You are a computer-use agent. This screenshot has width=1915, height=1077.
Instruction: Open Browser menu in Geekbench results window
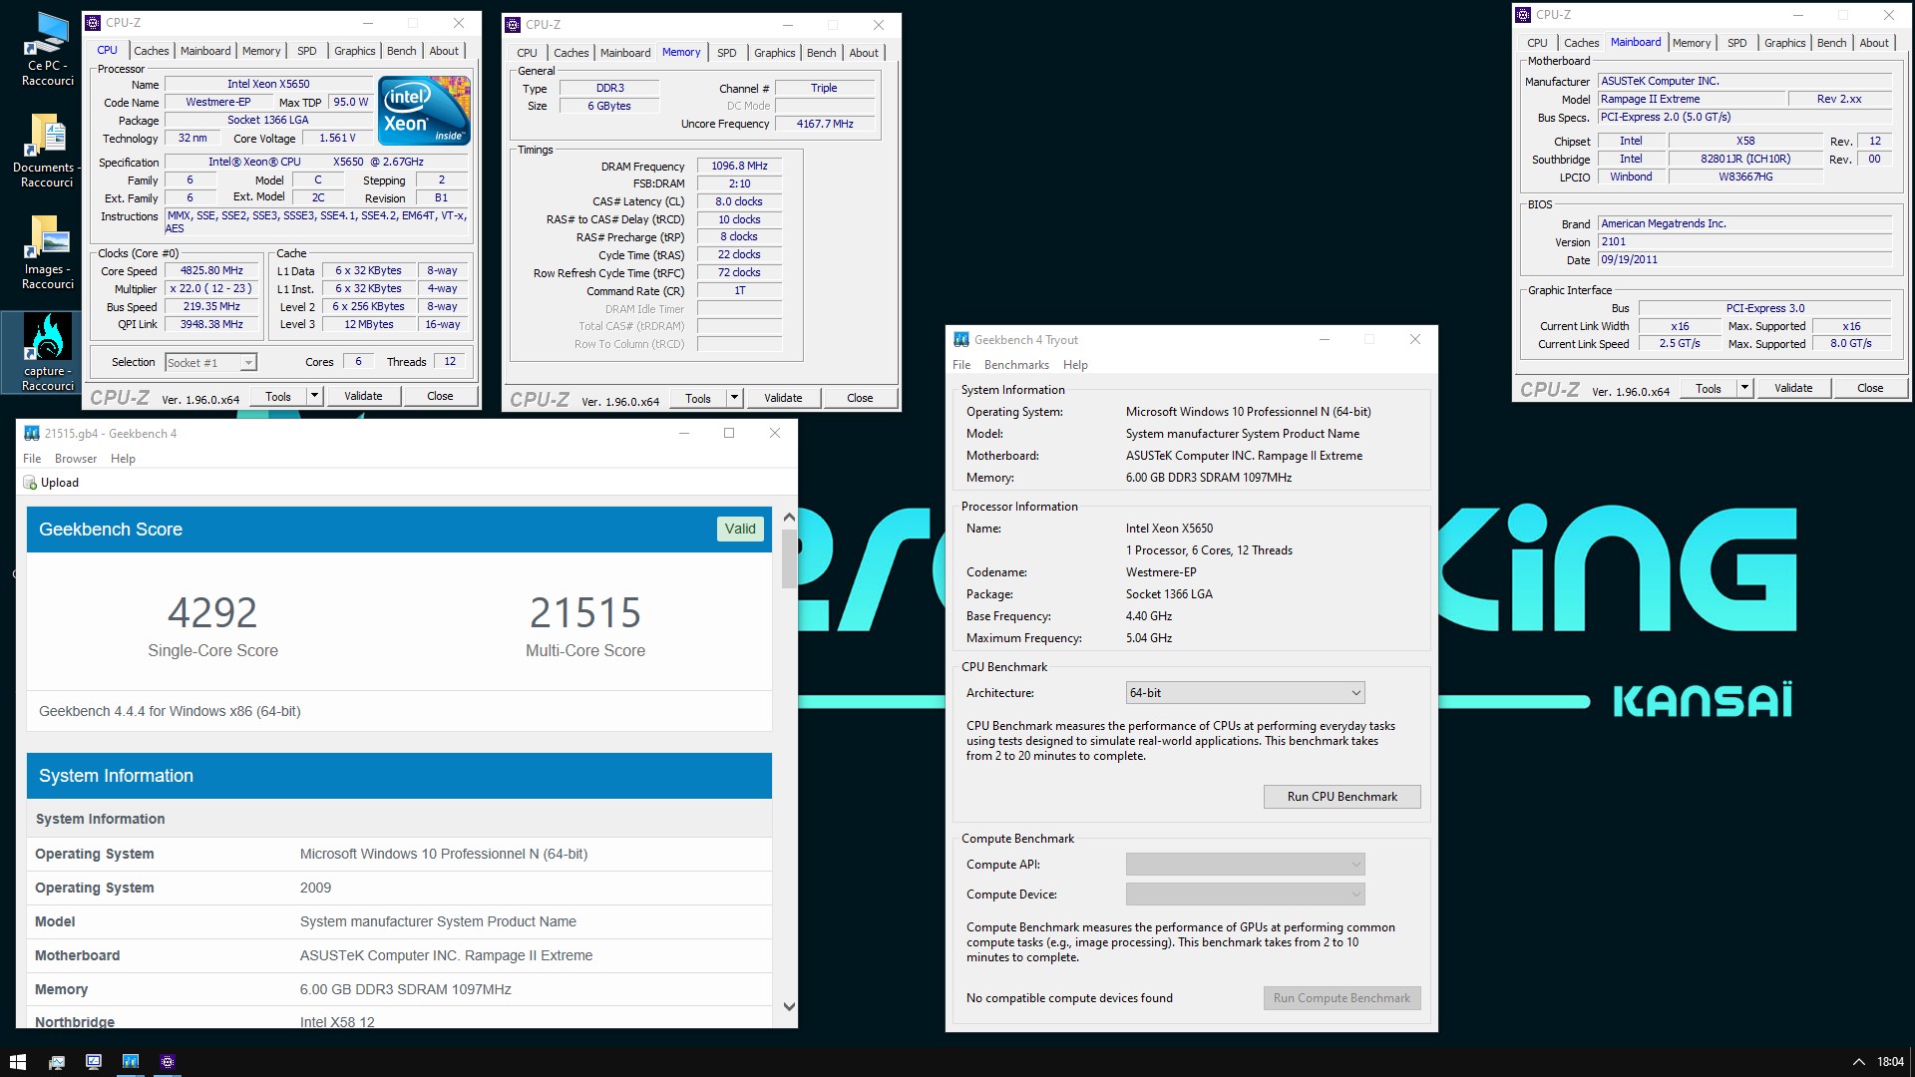pos(76,459)
